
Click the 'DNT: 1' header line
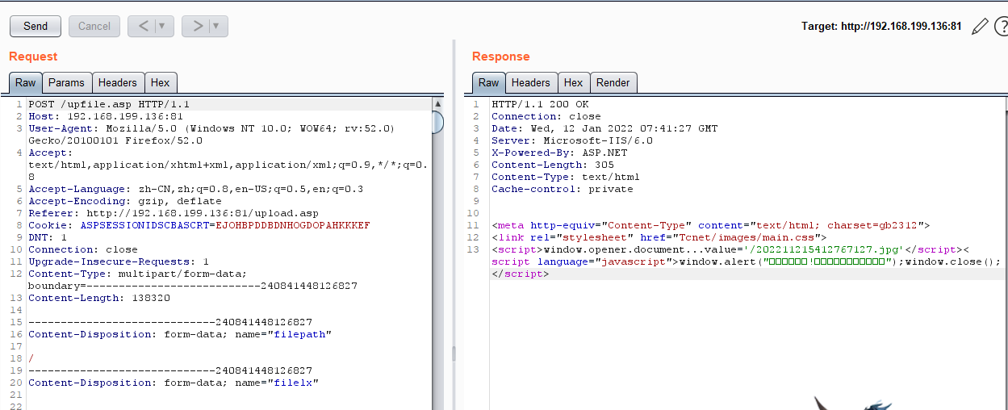pos(48,237)
